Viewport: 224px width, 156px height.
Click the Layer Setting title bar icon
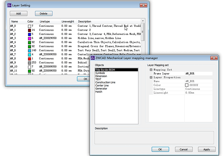pos(10,5)
